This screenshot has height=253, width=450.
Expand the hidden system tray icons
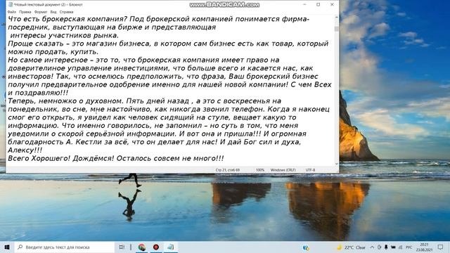click(372, 247)
